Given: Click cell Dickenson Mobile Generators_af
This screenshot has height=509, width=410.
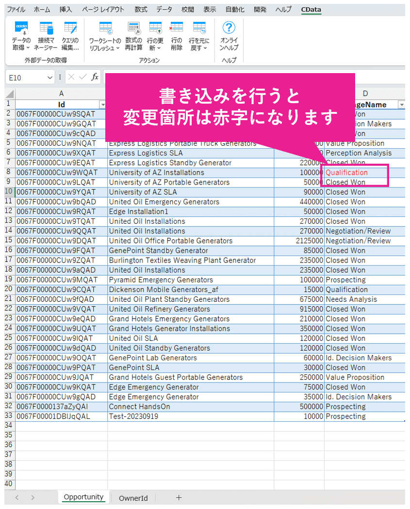Looking at the screenshot, I should tap(191, 289).
